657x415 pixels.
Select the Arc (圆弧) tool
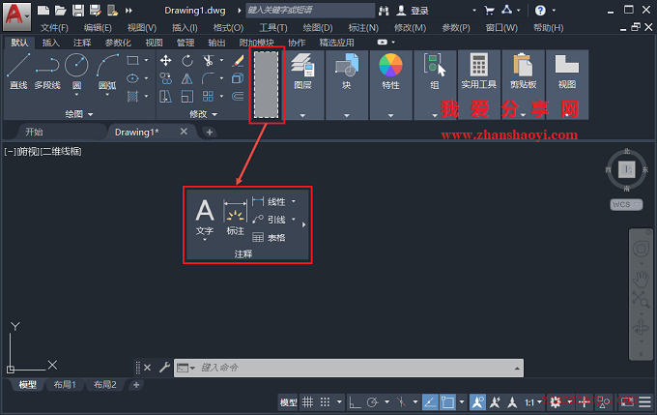pyautogui.click(x=107, y=72)
